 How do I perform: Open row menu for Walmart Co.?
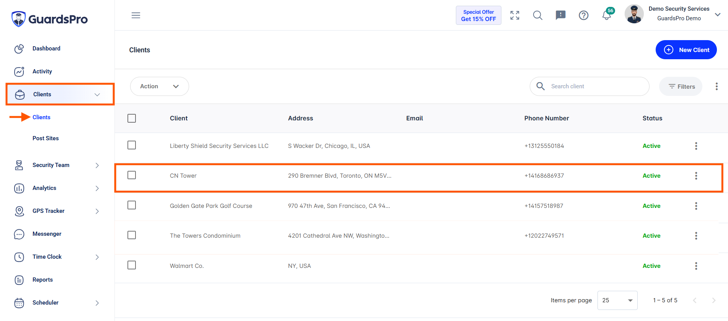696,266
